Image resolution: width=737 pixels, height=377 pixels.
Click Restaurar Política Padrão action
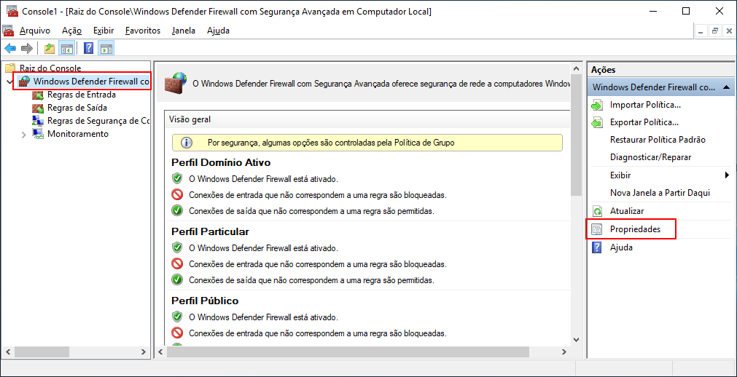pos(658,140)
